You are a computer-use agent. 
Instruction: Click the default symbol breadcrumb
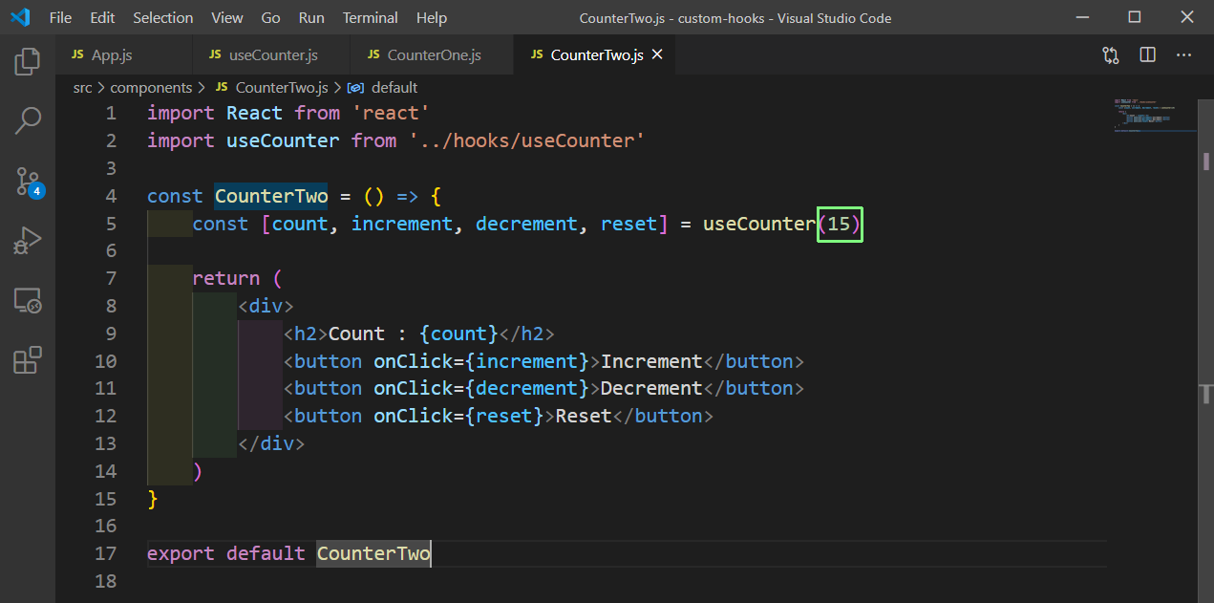pyautogui.click(x=384, y=87)
